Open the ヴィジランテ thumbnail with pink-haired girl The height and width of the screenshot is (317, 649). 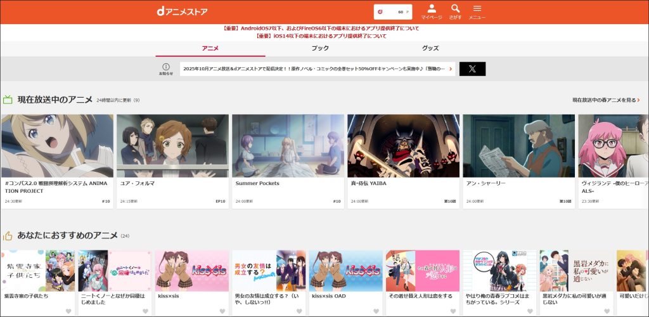(x=614, y=146)
